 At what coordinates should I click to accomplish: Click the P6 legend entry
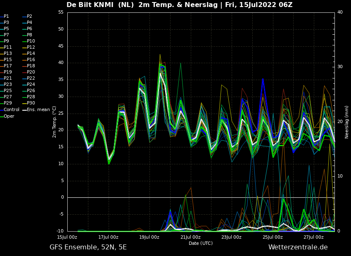[x=27, y=28]
